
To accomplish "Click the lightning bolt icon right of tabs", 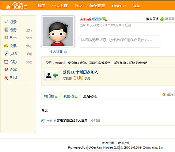I will click(x=164, y=95).
